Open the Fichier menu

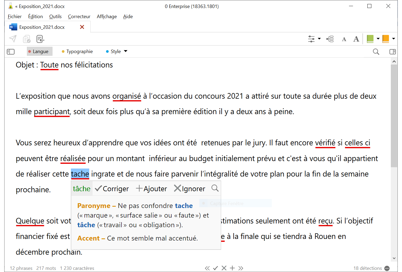click(15, 17)
